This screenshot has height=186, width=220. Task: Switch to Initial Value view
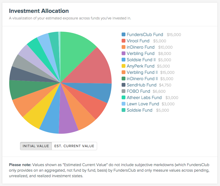[x=36, y=146]
